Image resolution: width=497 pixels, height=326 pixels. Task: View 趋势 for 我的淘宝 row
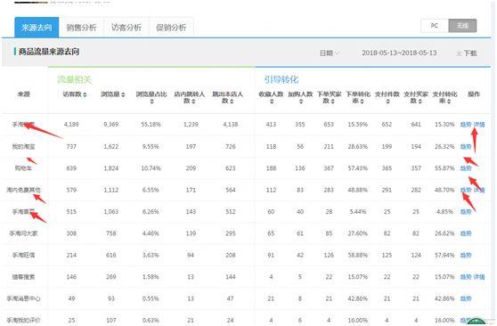tap(466, 146)
